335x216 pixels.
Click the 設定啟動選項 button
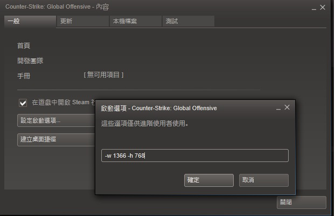(56, 120)
